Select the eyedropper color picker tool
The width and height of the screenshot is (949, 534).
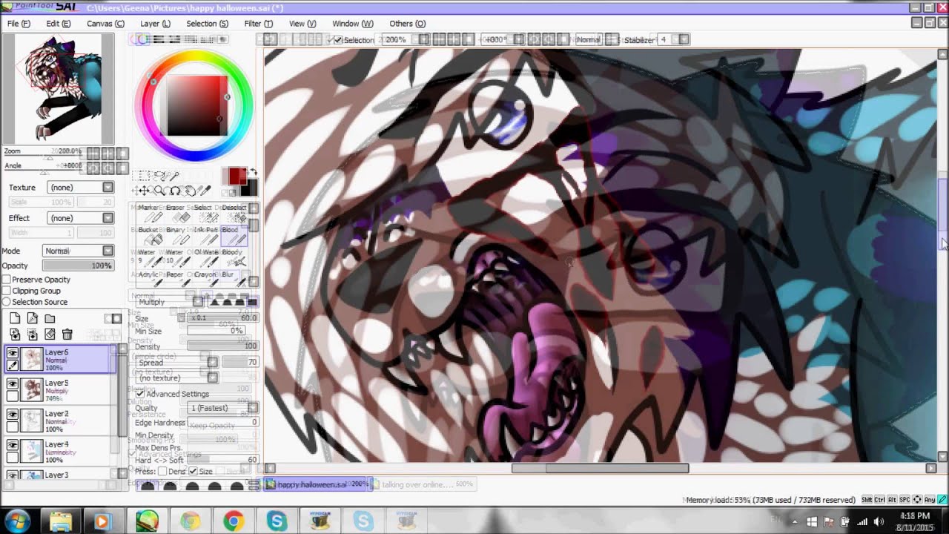coord(205,191)
